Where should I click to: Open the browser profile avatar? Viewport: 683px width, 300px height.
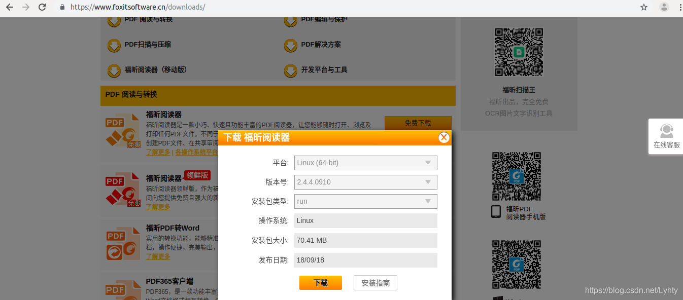click(664, 7)
